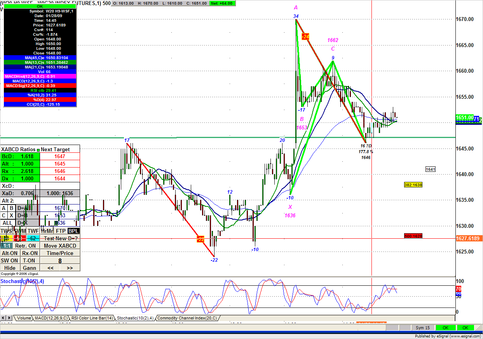This screenshot has width=483, height=339.
Task: Switch to the MACD(12,26,9,C) tab
Action: click(51, 318)
